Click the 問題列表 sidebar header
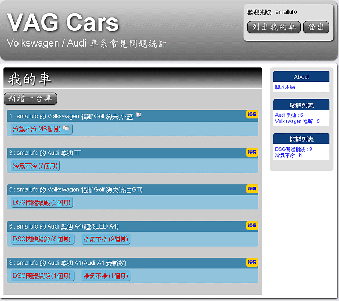The width and height of the screenshot is (339, 301). (x=301, y=139)
